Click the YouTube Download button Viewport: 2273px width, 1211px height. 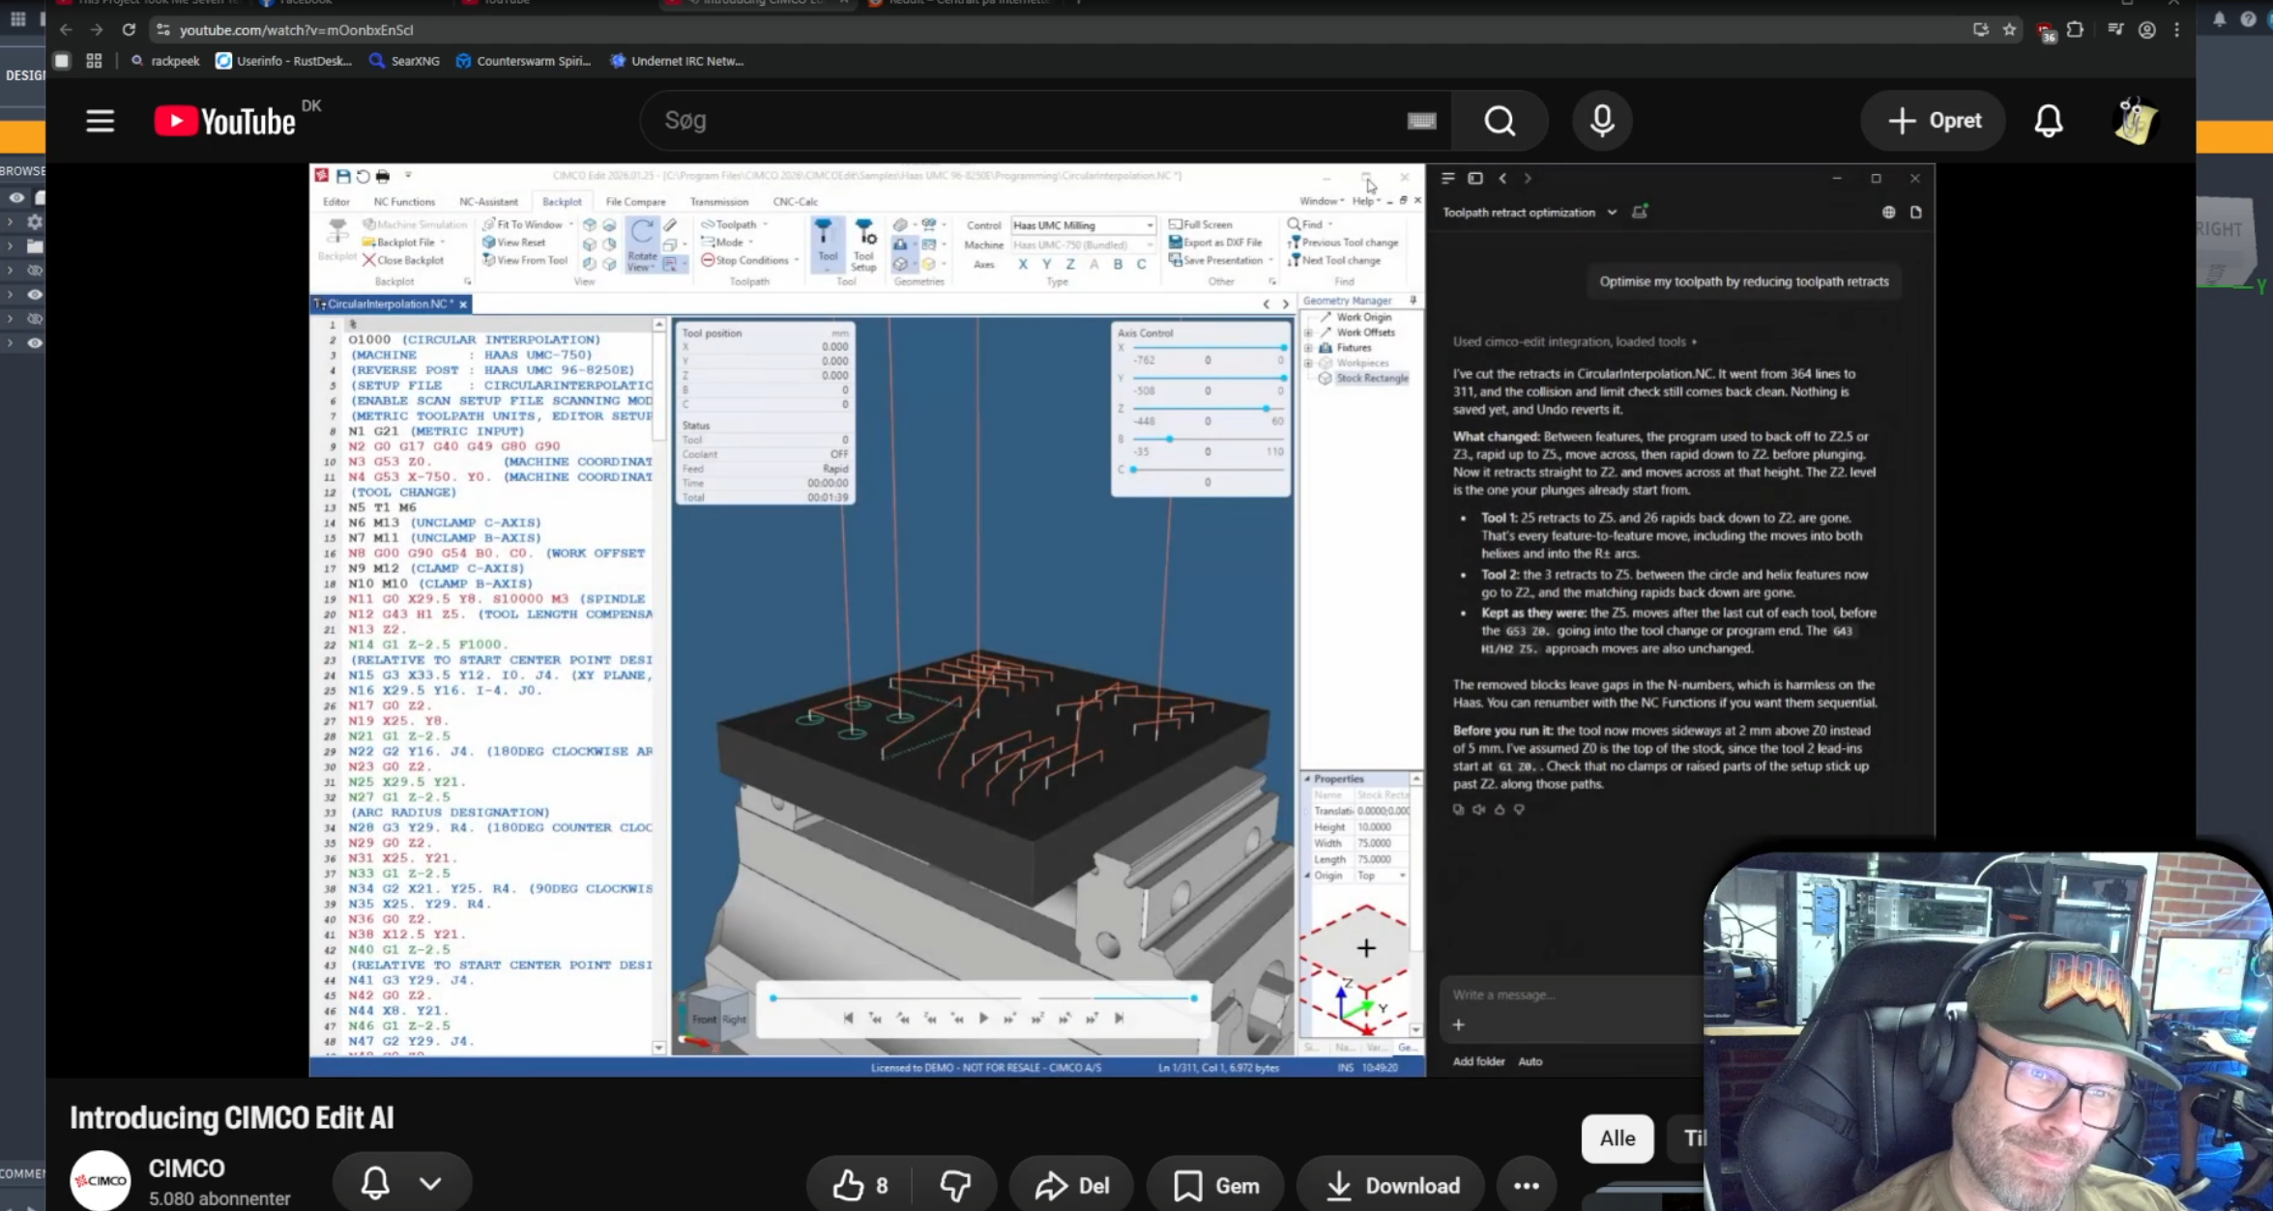1390,1185
